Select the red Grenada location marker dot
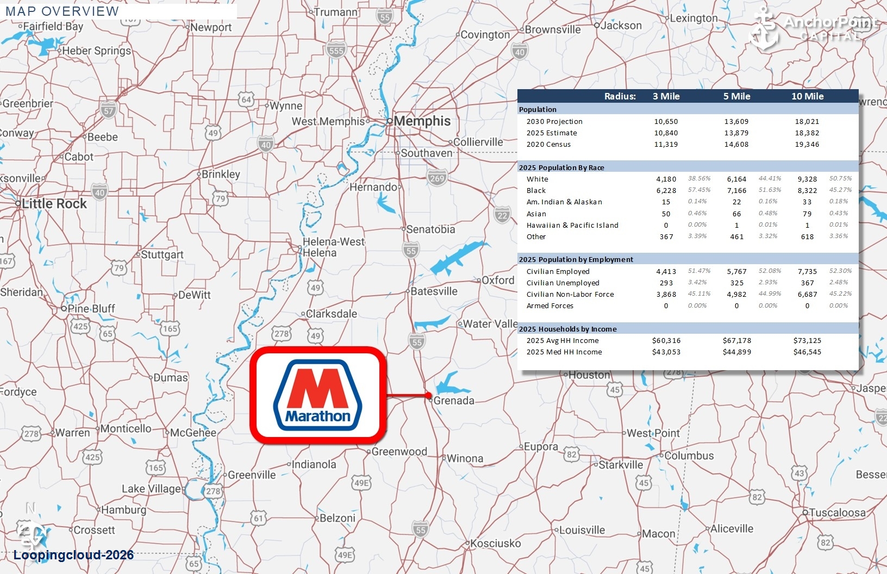The image size is (887, 574). coord(429,395)
